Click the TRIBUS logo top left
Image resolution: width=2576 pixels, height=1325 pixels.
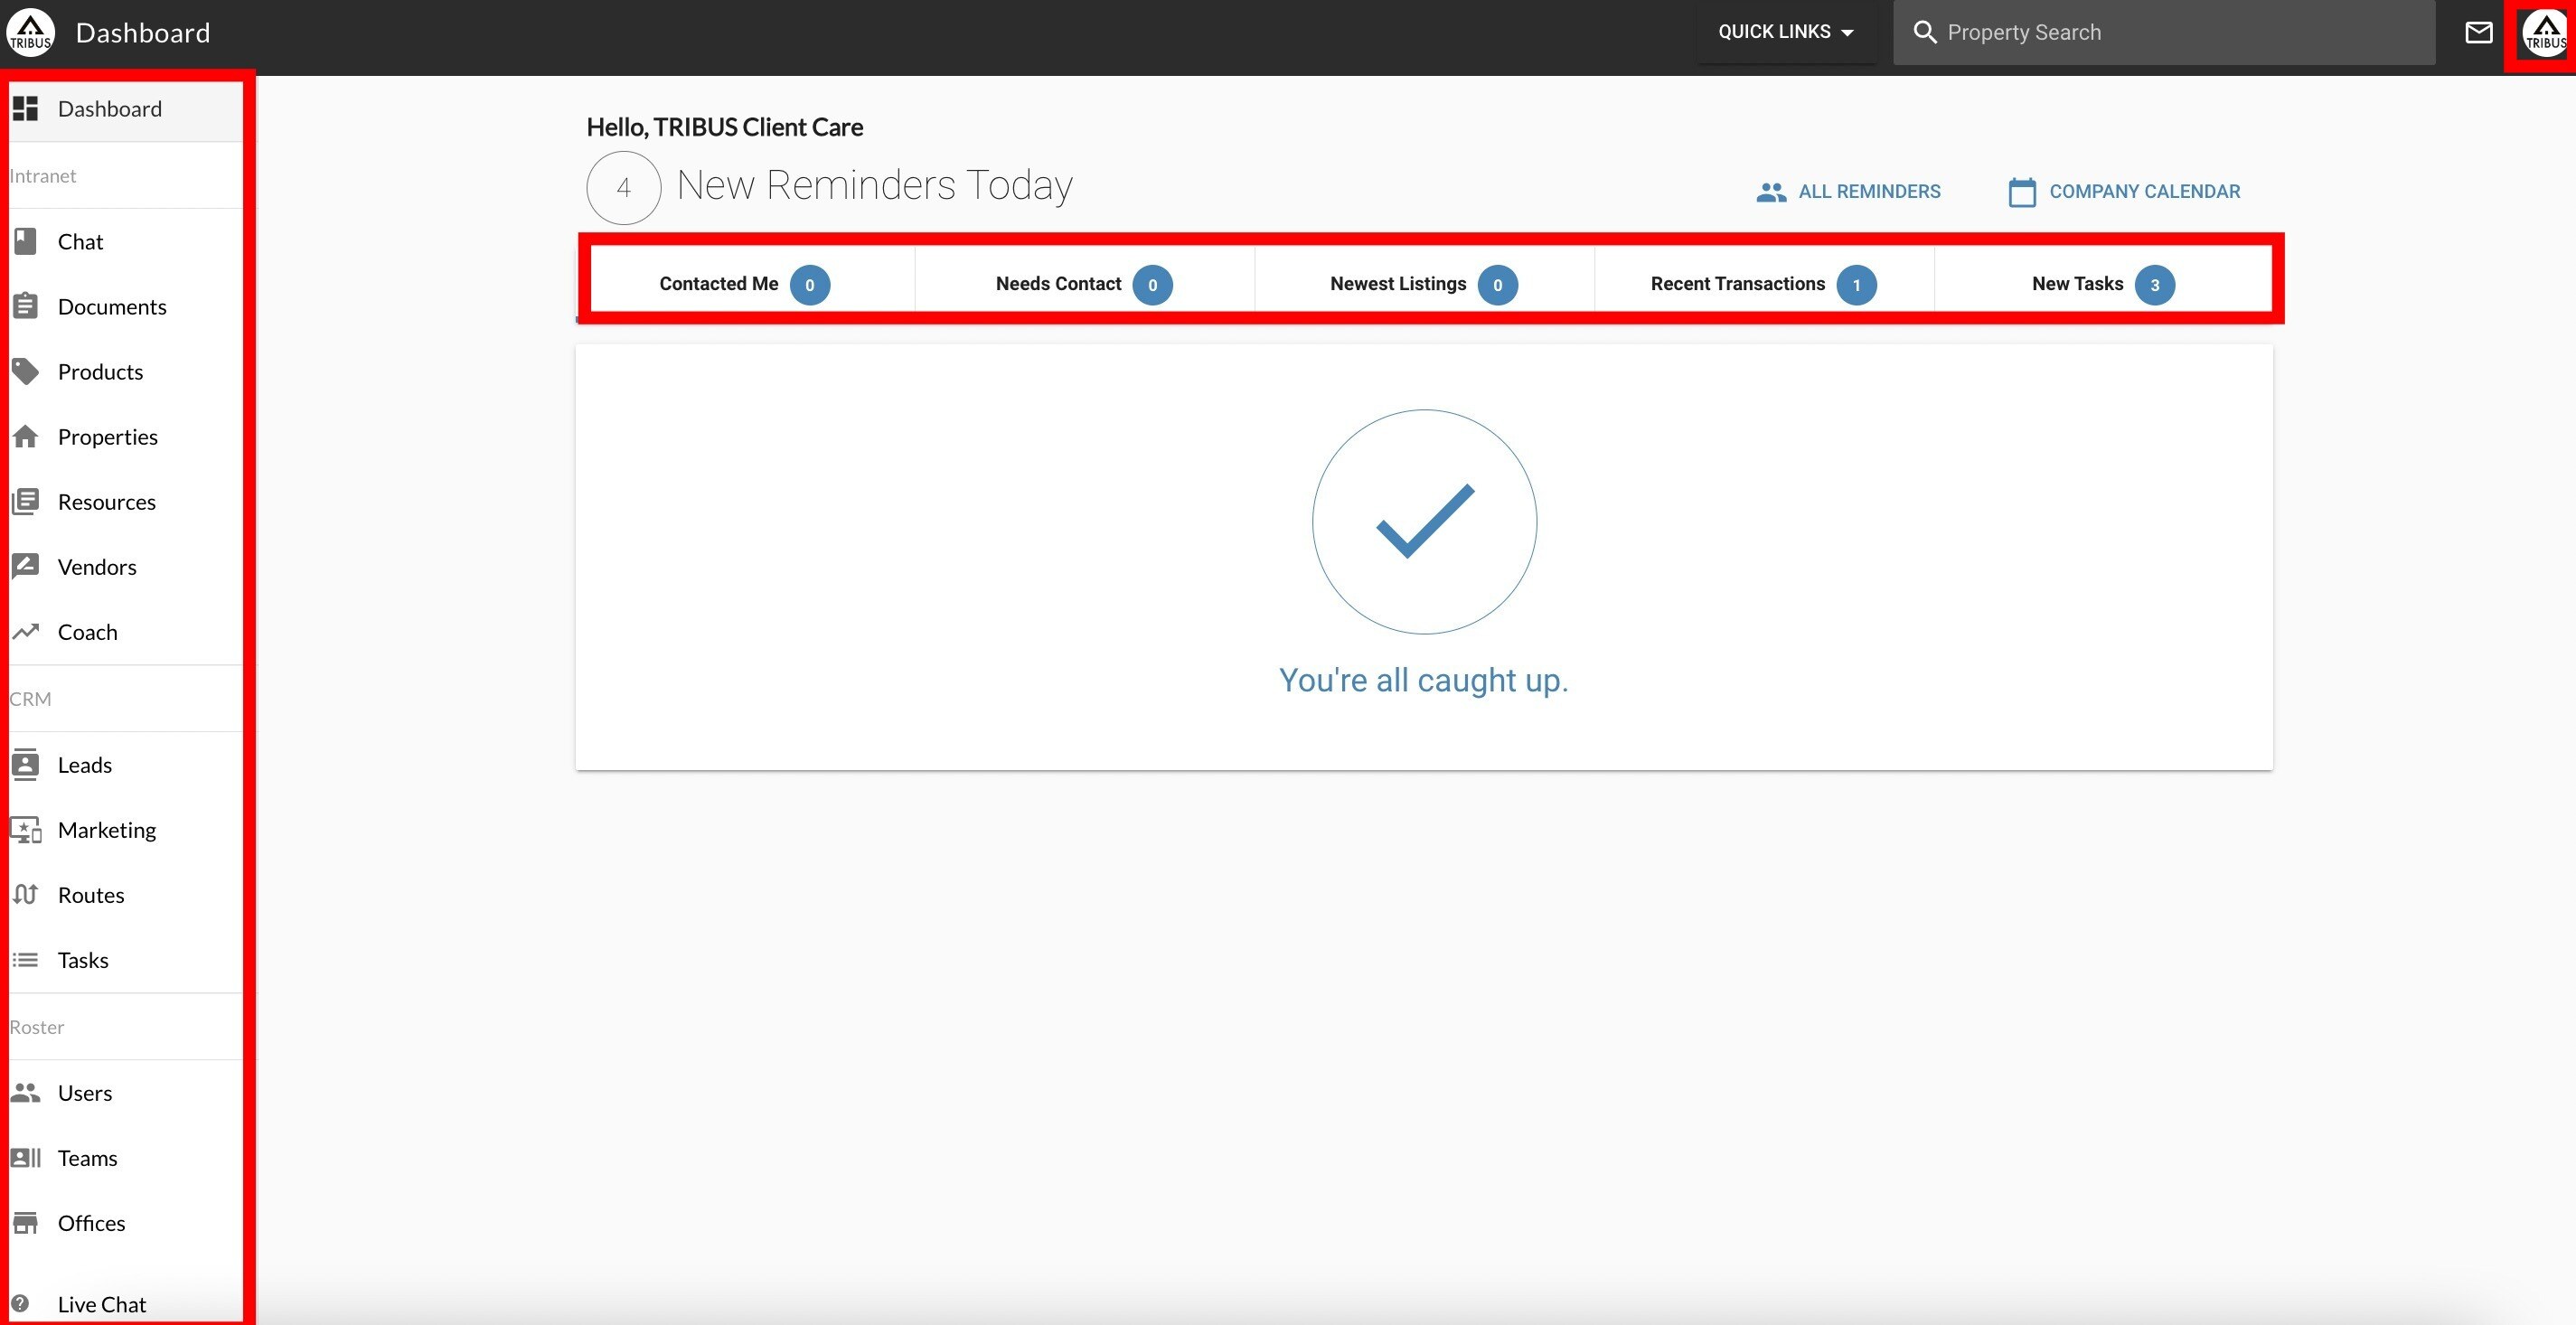click(31, 32)
